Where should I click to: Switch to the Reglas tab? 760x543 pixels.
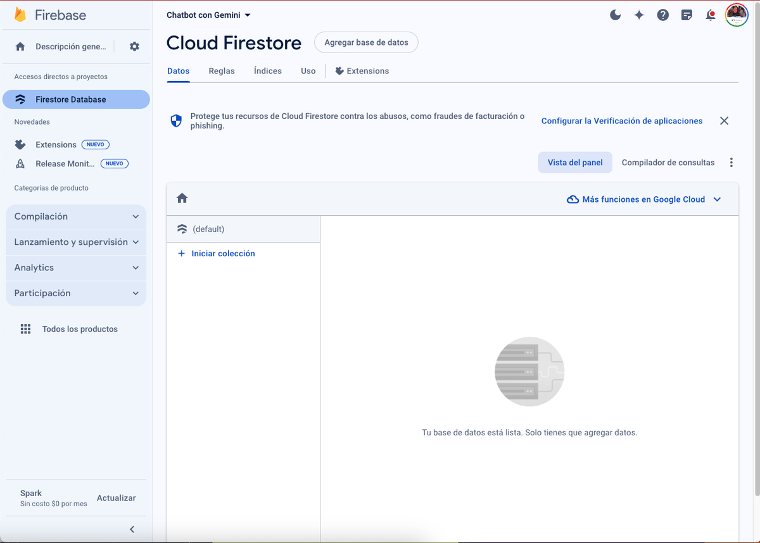pyautogui.click(x=222, y=71)
